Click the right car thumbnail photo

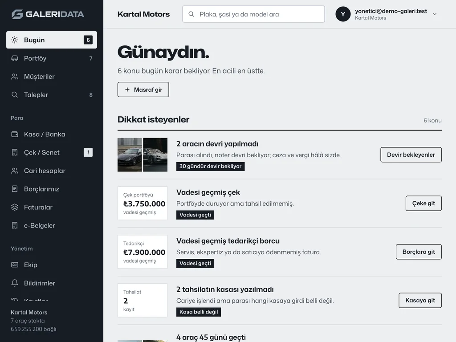tap(155, 155)
